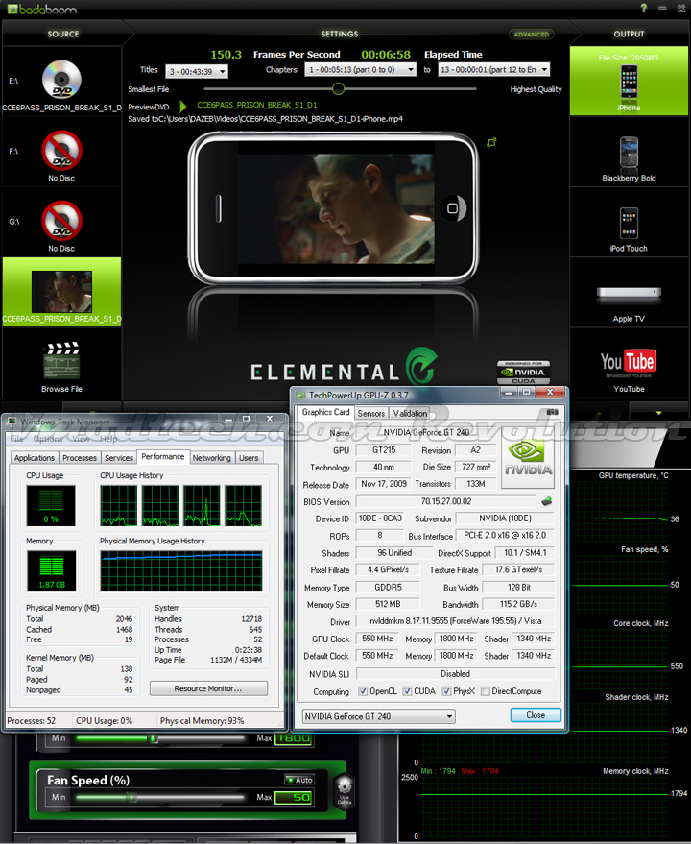Image resolution: width=691 pixels, height=844 pixels.
Task: Click the Physical Memory Usage History graph
Action: tap(181, 570)
